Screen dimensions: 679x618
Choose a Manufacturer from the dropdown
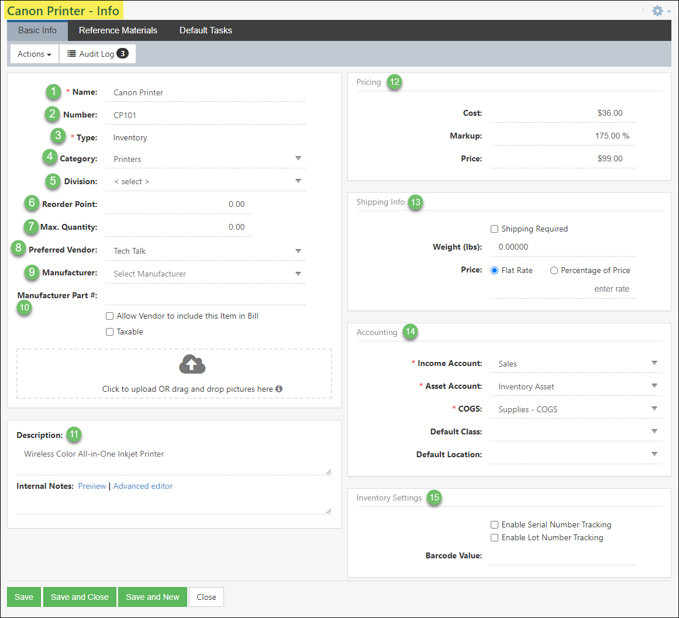point(298,273)
